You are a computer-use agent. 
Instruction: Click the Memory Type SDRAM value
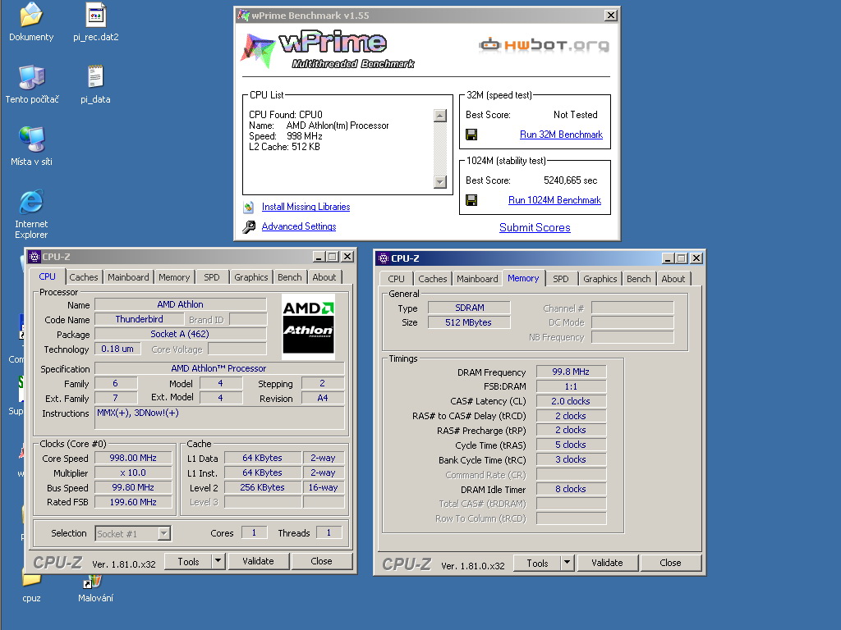click(x=469, y=308)
